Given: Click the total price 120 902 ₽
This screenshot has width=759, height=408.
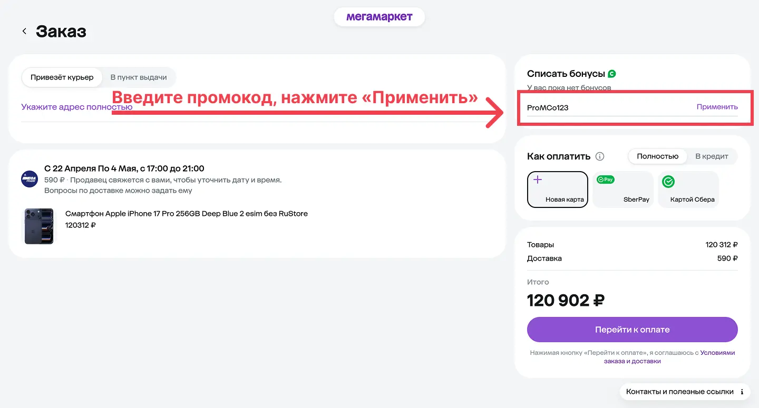Looking at the screenshot, I should (x=566, y=301).
